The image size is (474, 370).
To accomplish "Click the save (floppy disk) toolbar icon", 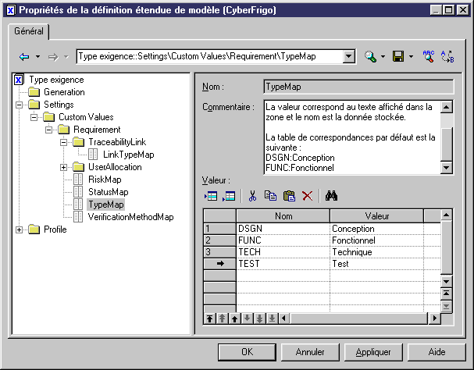I will tap(397, 57).
